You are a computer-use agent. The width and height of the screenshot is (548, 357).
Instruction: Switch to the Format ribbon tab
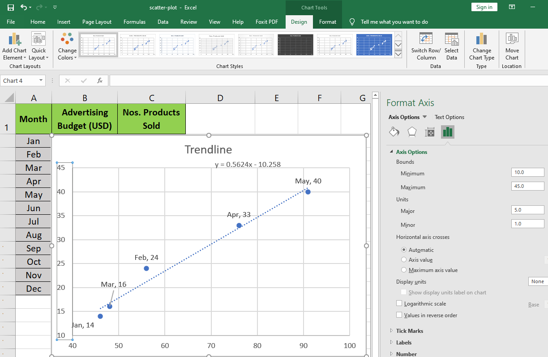(327, 22)
